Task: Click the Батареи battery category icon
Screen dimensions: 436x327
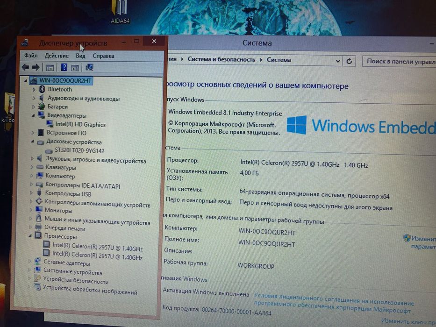Action: (x=42, y=107)
